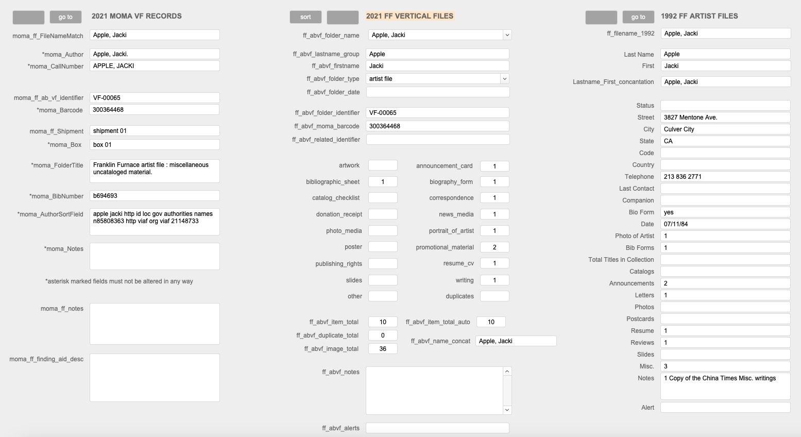Click the ff_abvf_image_total field showing 36
Image resolution: width=801 pixels, height=437 pixels.
(x=383, y=349)
